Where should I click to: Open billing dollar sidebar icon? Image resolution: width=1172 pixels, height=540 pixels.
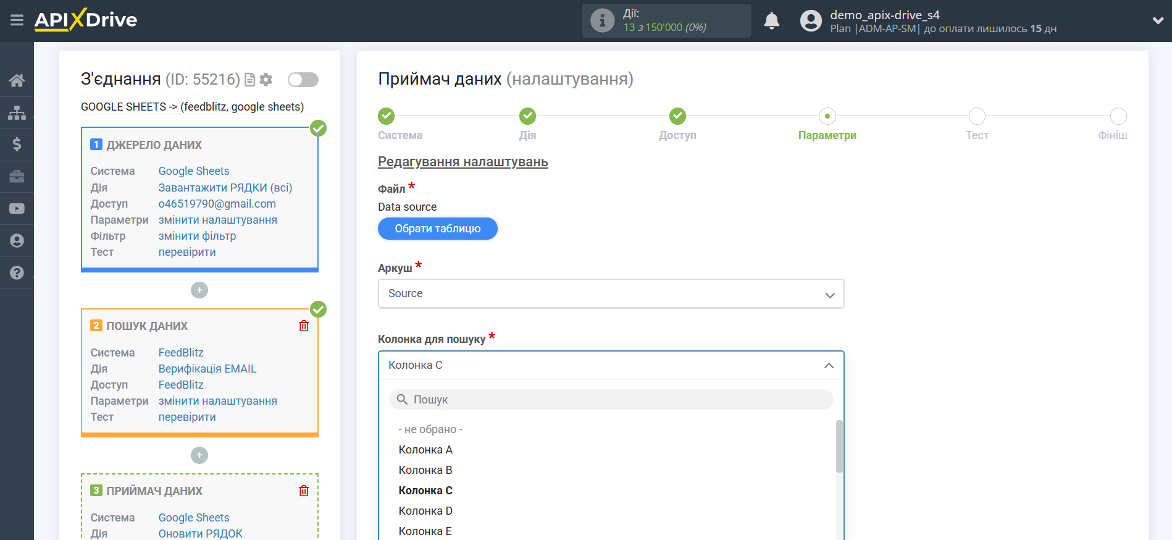(17, 145)
